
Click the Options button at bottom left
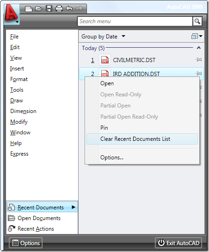click(x=26, y=243)
